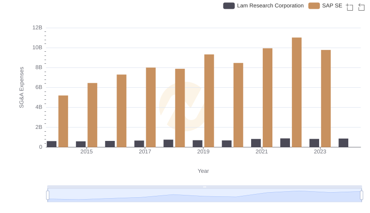370x213 pixels.
Task: Click the tallest SAP SE bar, 2022
Action: tap(296, 92)
